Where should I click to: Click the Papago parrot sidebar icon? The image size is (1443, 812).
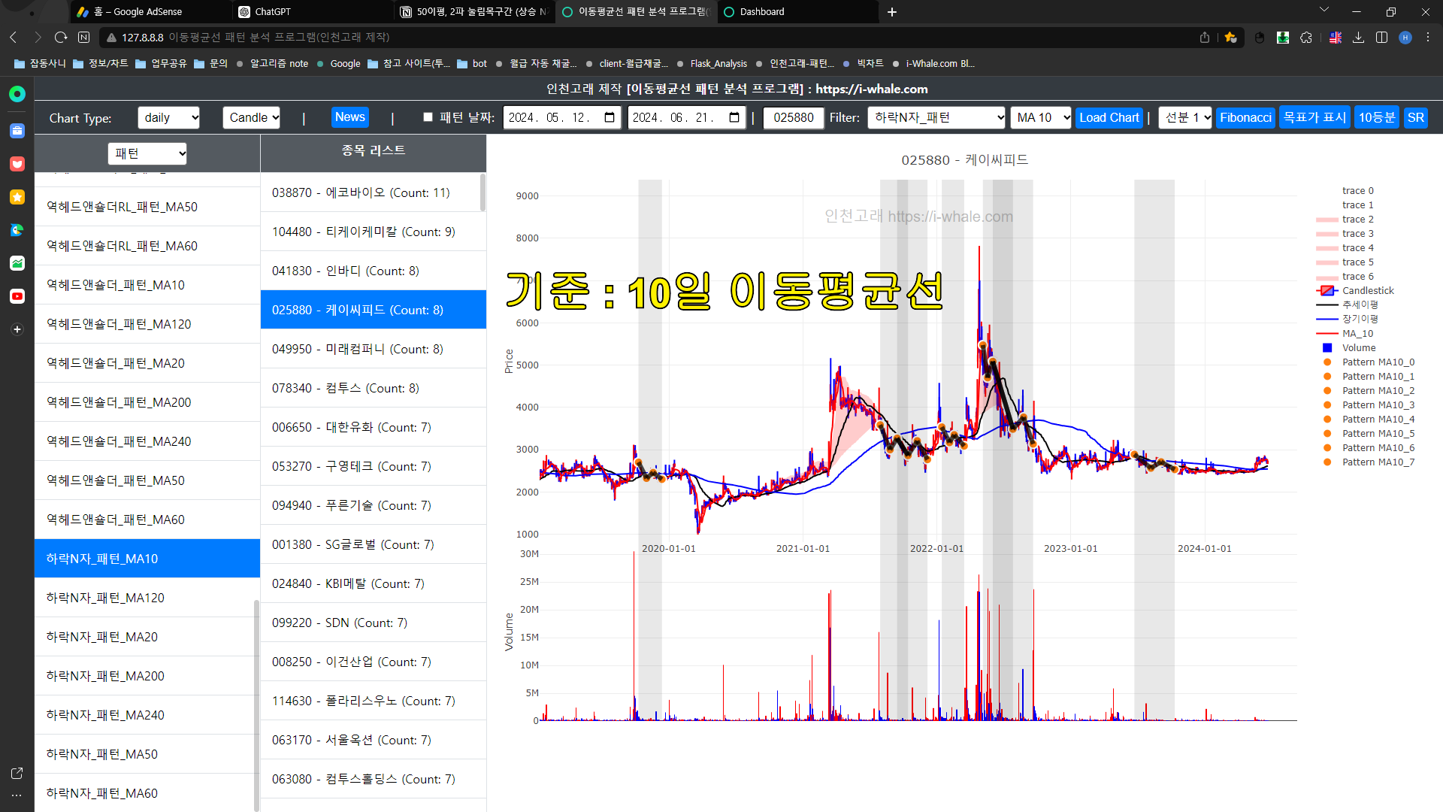click(17, 230)
